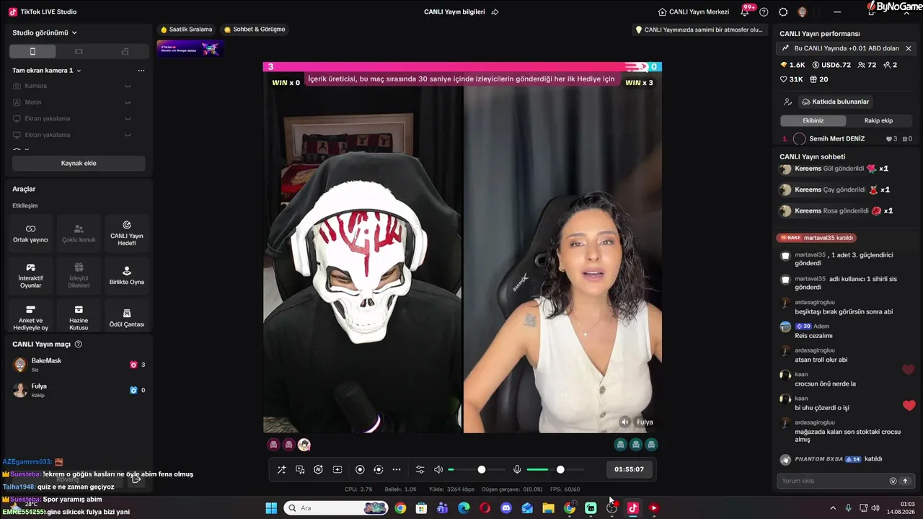
Task: Mute the microphone
Action: pos(517,469)
